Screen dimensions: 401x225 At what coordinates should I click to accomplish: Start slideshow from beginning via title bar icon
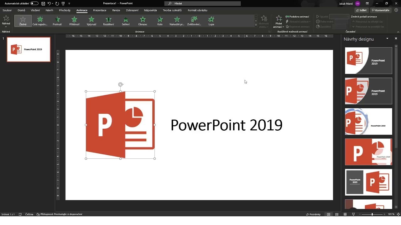[x=63, y=3]
